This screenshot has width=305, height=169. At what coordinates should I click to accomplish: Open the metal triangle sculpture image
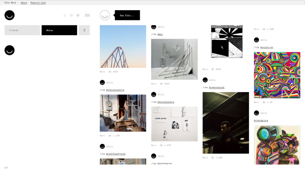tap(174, 59)
